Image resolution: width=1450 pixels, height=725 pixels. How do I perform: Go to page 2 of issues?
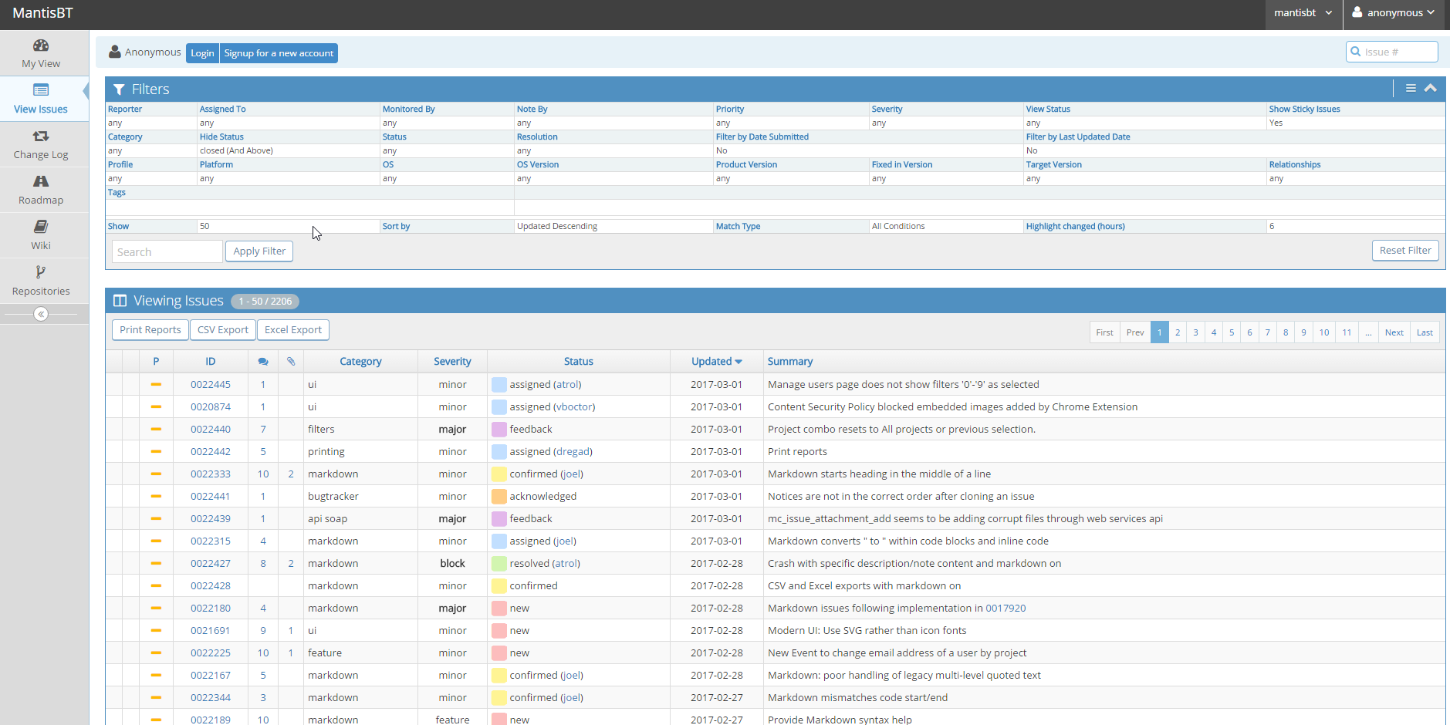tap(1178, 332)
